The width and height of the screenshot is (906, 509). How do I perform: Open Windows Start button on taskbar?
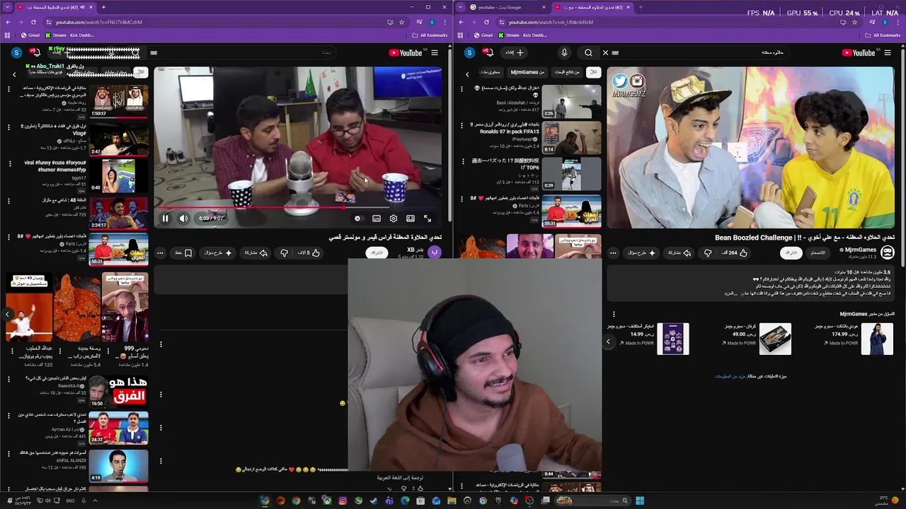pyautogui.click(x=640, y=501)
